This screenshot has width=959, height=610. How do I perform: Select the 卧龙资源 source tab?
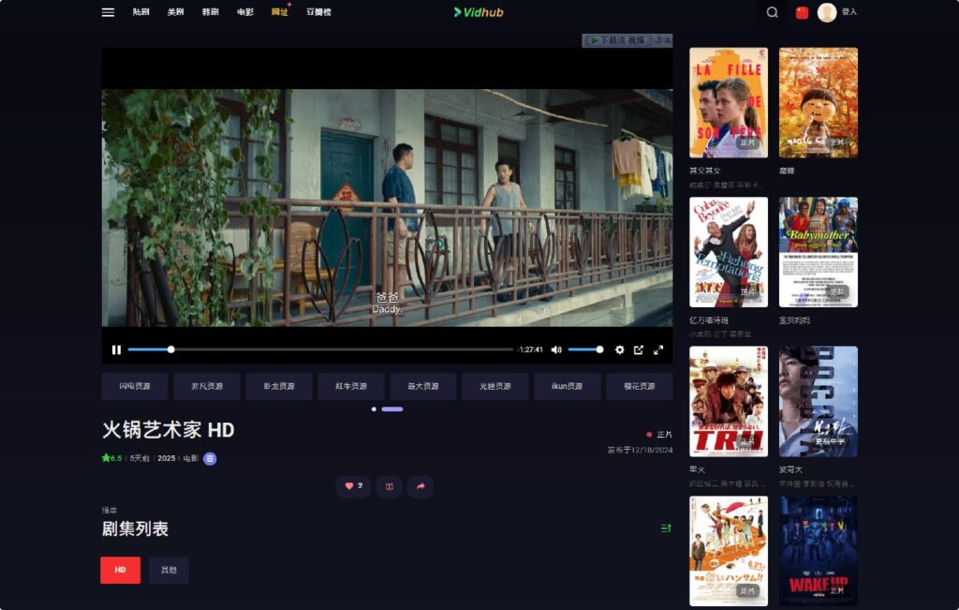point(278,386)
